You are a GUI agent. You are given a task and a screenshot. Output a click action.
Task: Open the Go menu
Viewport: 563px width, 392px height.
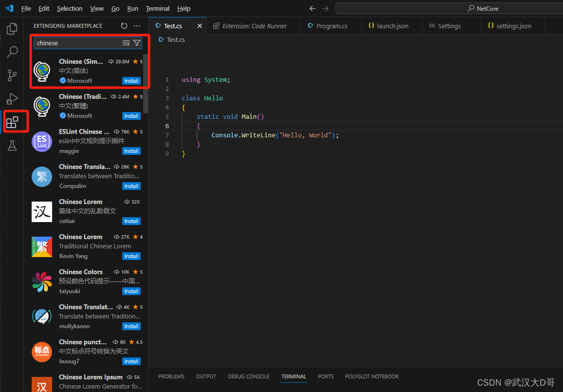[x=115, y=8]
